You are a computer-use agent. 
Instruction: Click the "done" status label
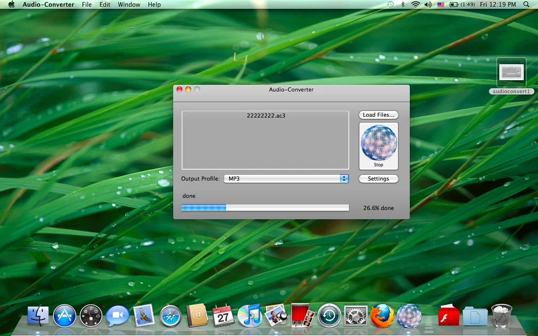tap(189, 196)
